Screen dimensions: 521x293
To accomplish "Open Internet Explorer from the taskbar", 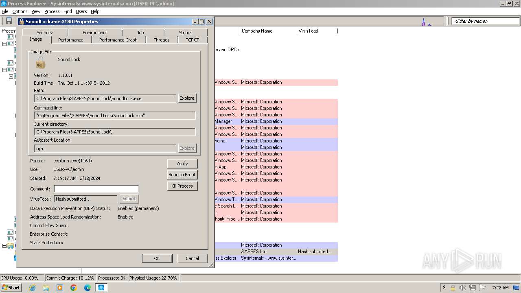I will 32,288.
